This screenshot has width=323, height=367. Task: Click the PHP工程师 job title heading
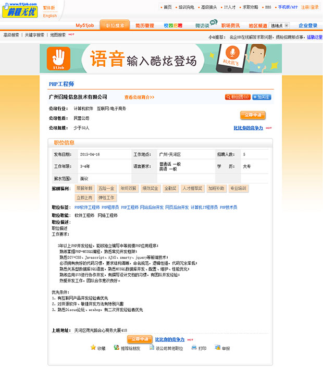(61, 84)
